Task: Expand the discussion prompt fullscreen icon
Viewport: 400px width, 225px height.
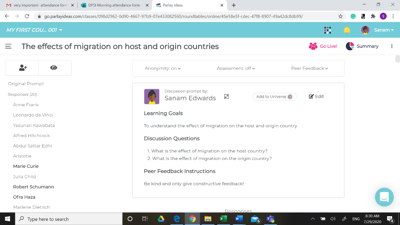Action: click(226, 96)
